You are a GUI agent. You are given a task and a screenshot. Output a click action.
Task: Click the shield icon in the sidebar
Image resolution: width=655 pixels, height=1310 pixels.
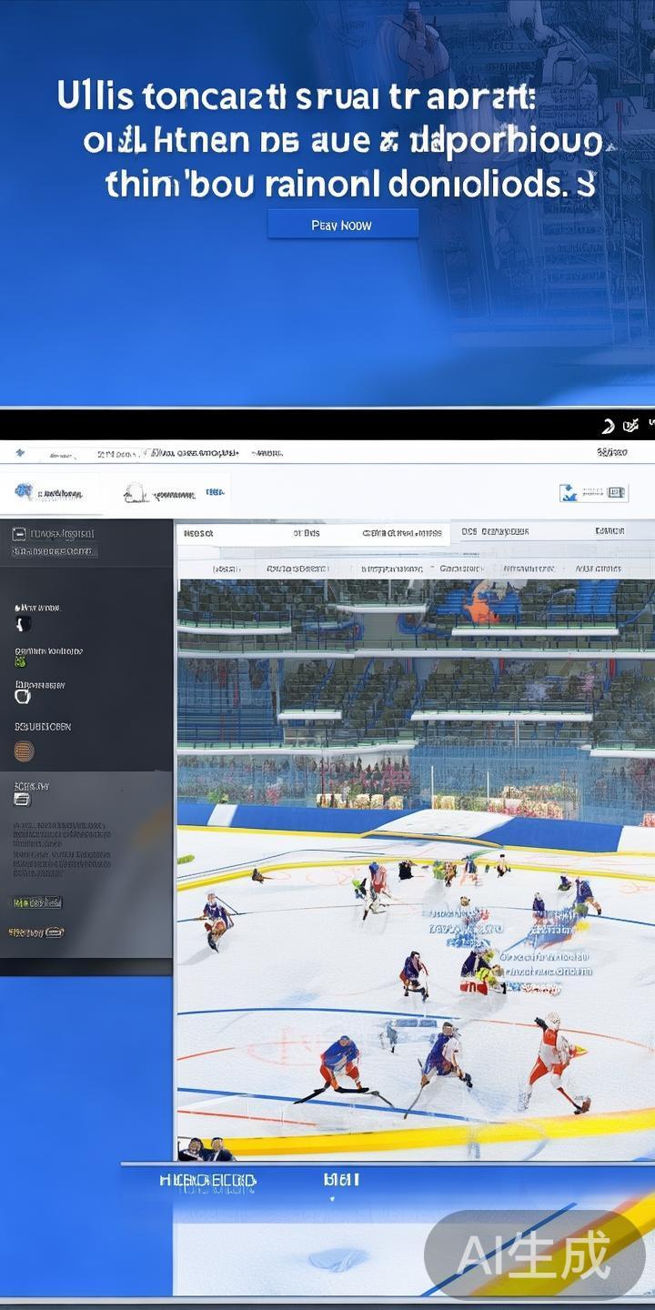(x=24, y=624)
